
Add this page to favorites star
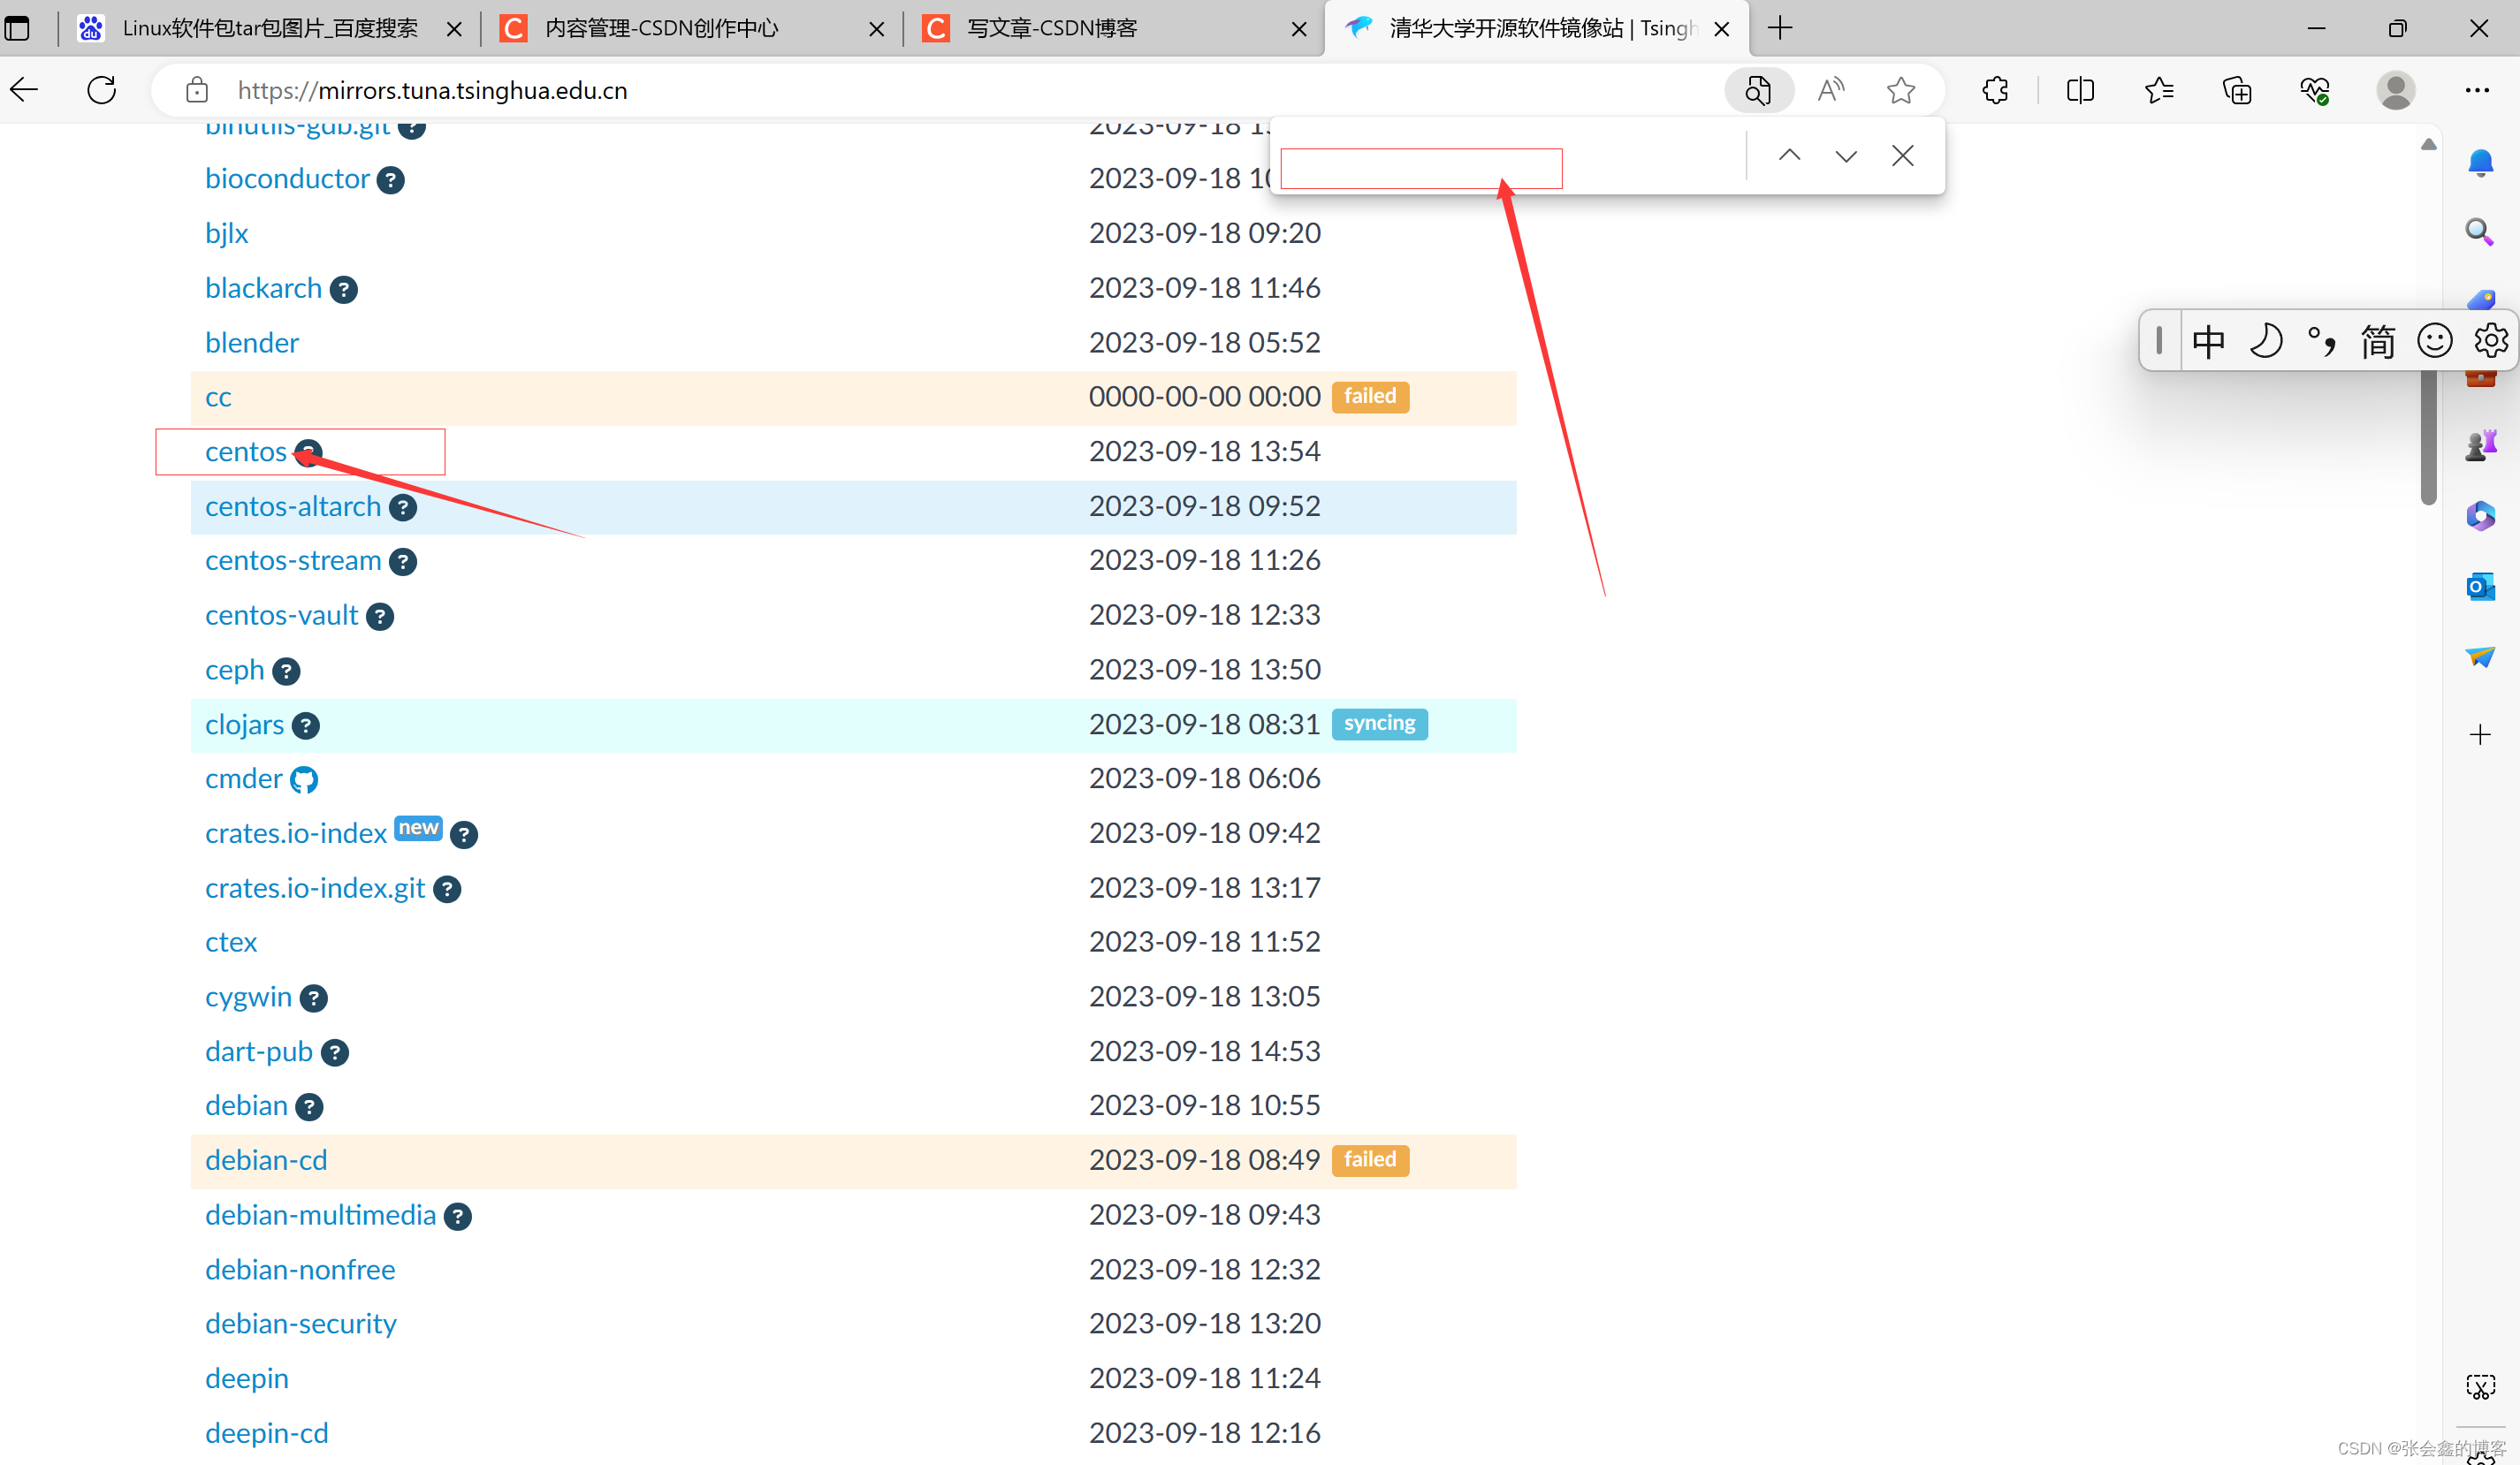pos(1900,90)
